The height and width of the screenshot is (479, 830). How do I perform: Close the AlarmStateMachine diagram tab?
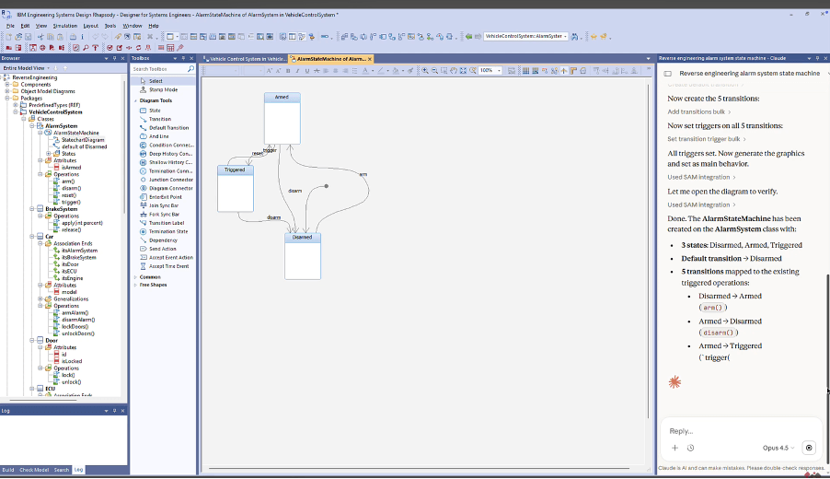click(370, 59)
